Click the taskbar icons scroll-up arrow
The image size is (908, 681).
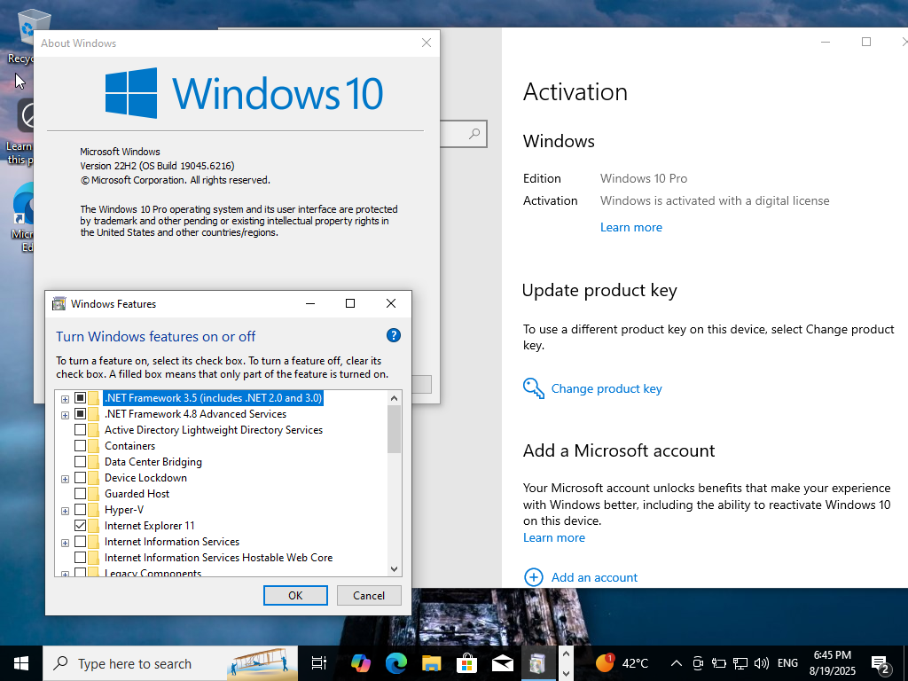566,654
